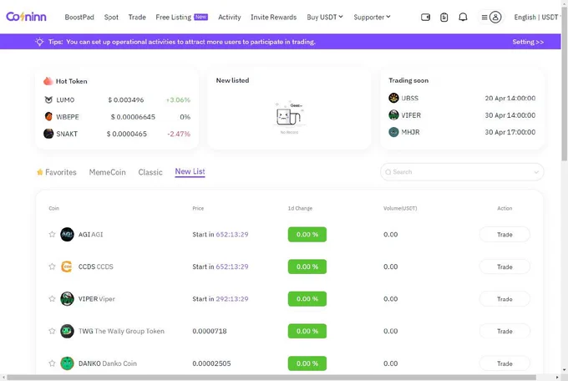Expand the Supporter dropdown
568x381 pixels.
tap(372, 17)
